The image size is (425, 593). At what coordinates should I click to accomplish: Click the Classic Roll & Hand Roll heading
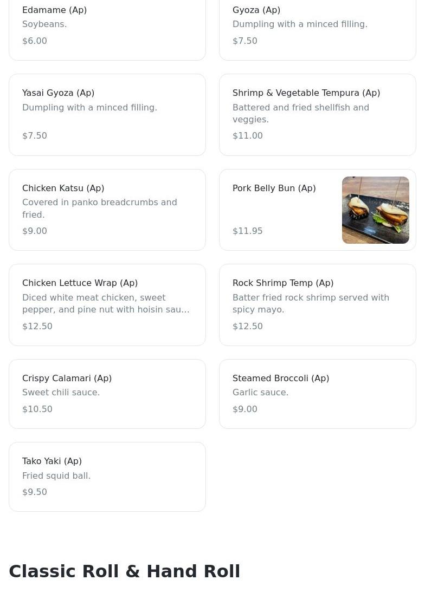(x=125, y=571)
